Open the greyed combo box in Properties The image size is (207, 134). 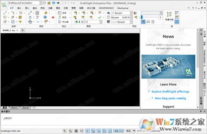tap(152, 13)
